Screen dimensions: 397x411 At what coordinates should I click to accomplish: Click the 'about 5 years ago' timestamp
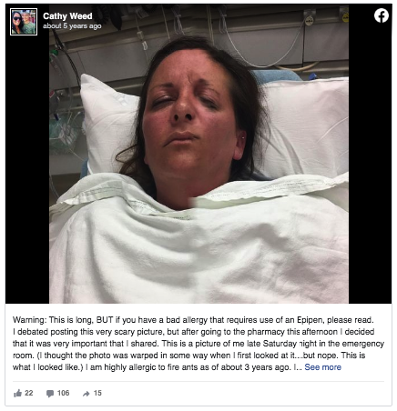point(72,26)
